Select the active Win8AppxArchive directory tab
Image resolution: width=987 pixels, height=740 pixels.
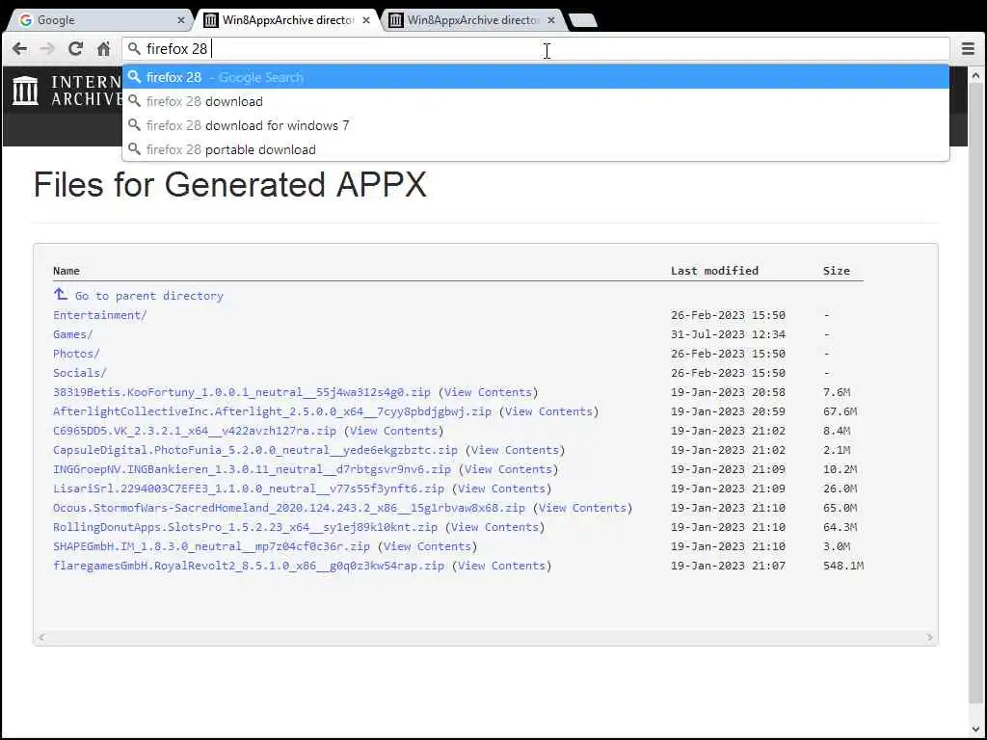point(288,20)
